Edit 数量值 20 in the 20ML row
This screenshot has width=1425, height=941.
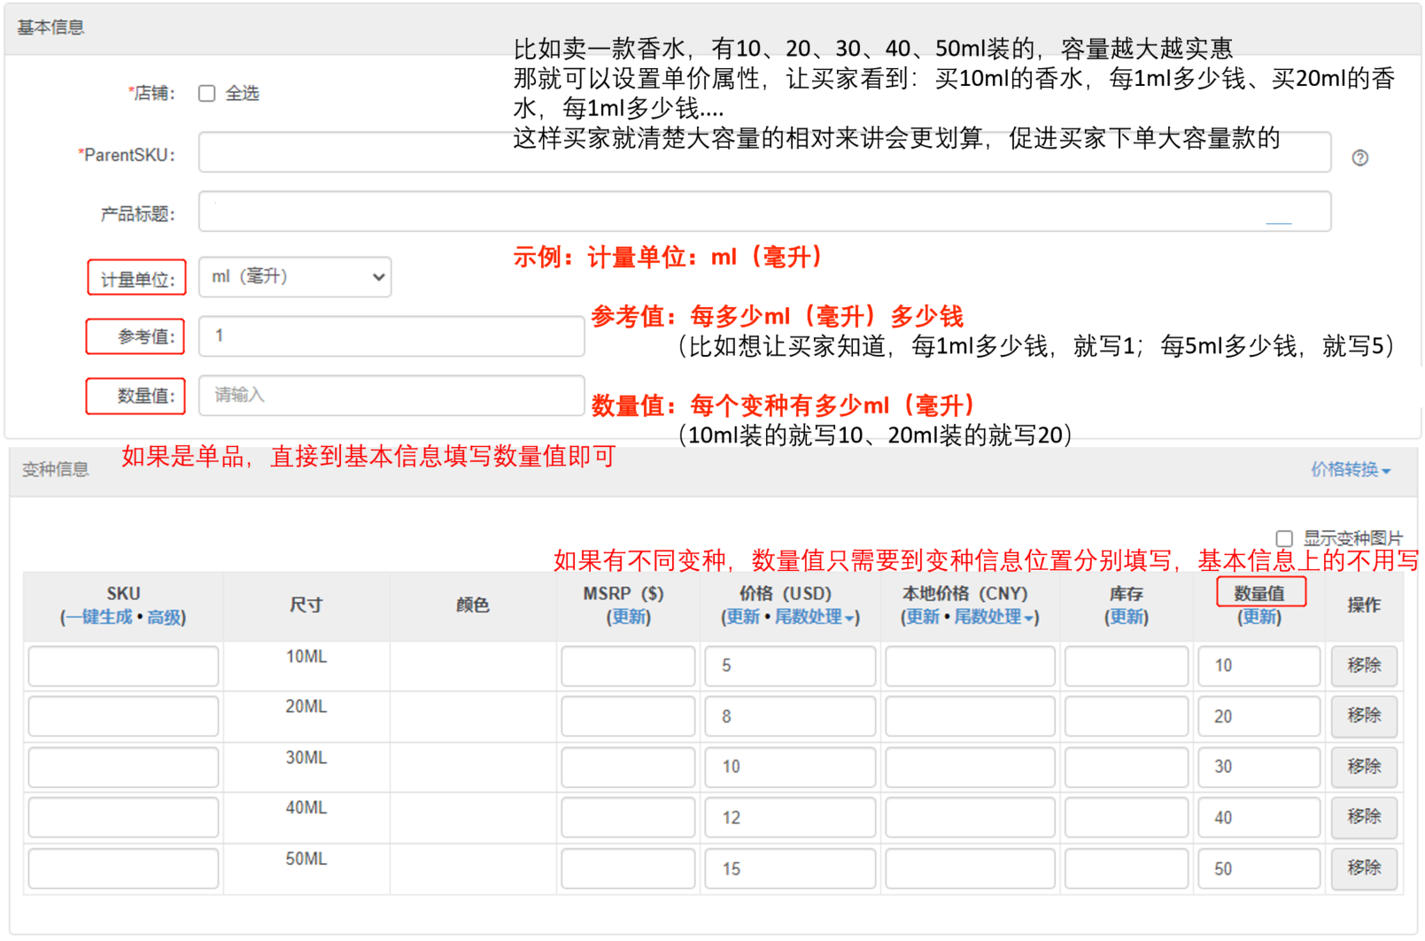tap(1259, 716)
